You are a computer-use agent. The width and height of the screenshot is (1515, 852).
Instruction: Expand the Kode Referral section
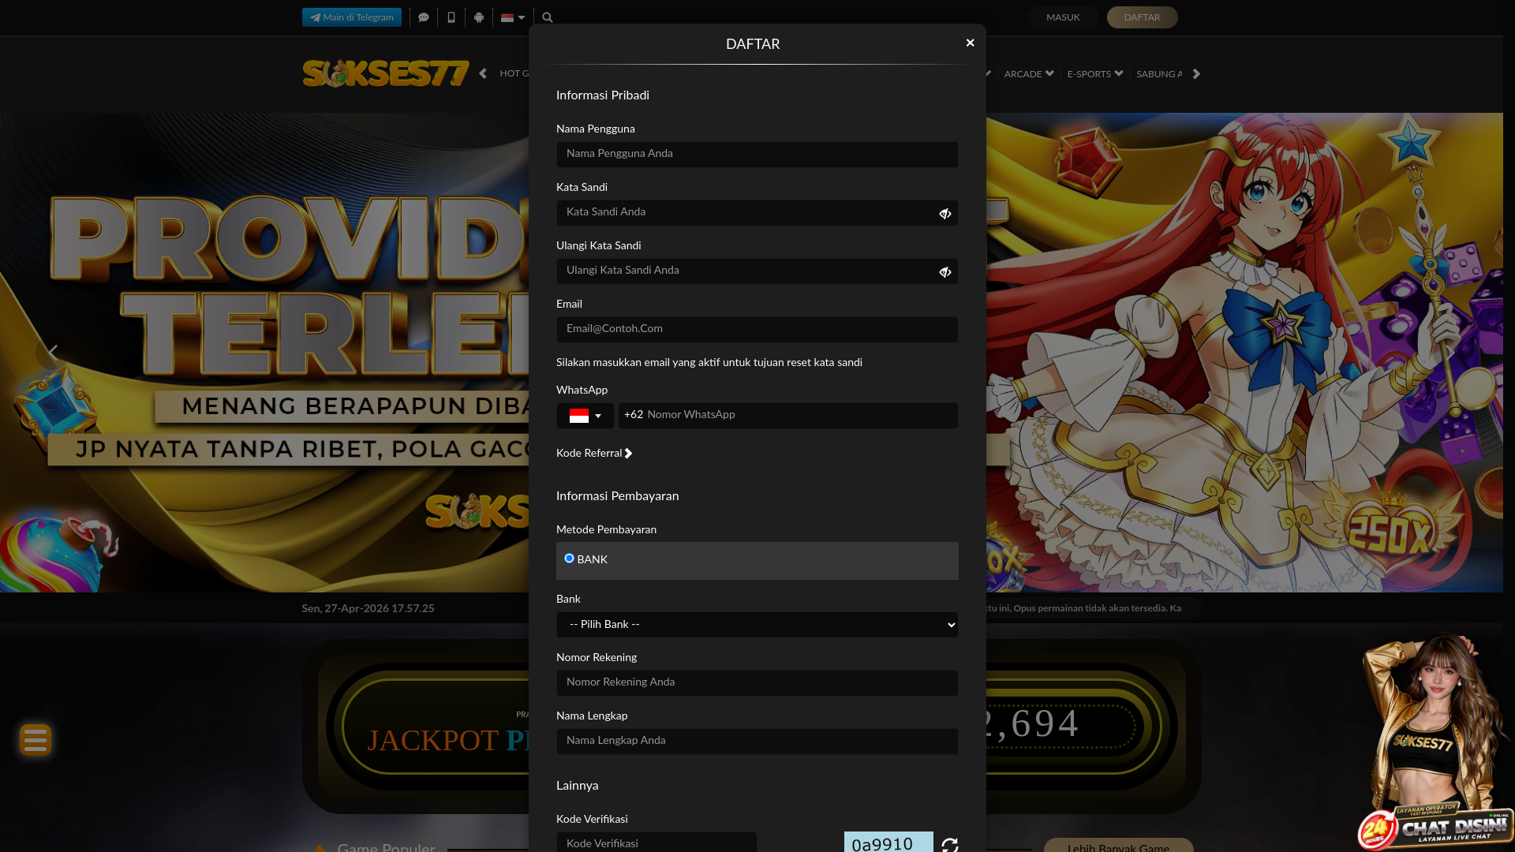pos(594,454)
